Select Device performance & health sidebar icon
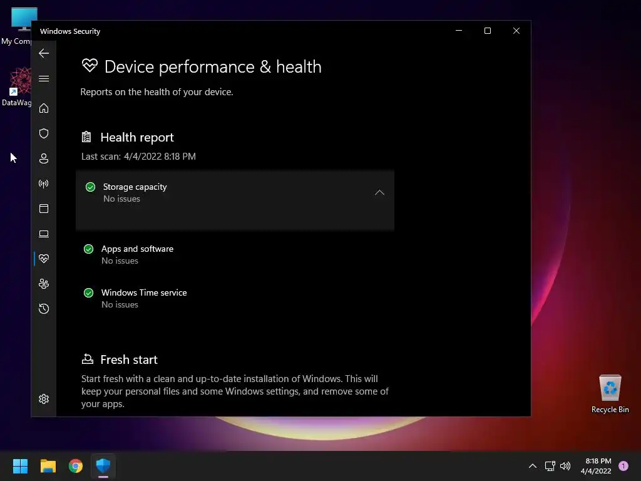The width and height of the screenshot is (641, 481). (44, 259)
